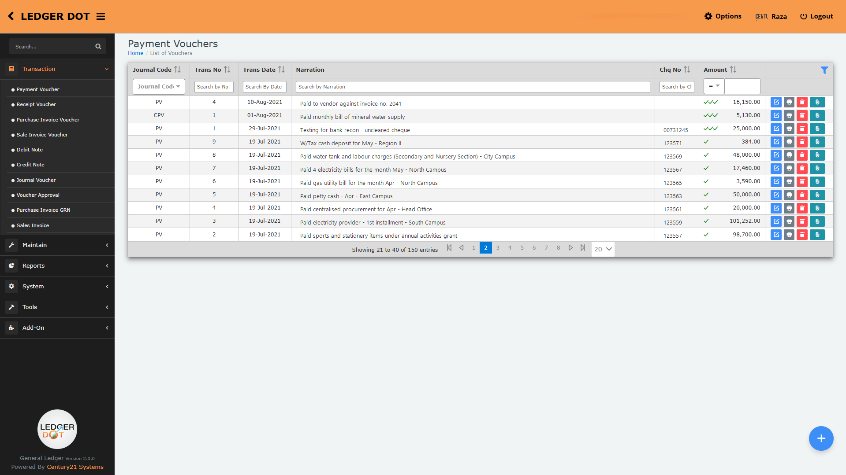Delete the 3,590.00 gas utility voucher
Image resolution: width=846 pixels, height=475 pixels.
802,181
